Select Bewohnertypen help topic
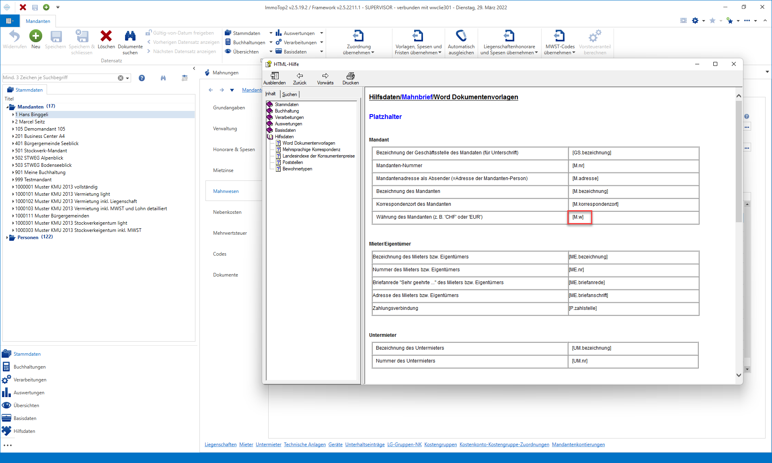Image resolution: width=772 pixels, height=463 pixels. click(x=297, y=169)
